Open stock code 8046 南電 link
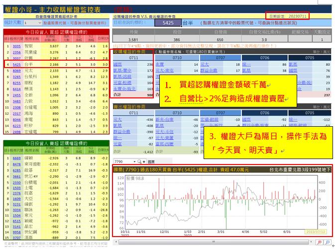This screenshot has height=249, width=335. pos(16,120)
